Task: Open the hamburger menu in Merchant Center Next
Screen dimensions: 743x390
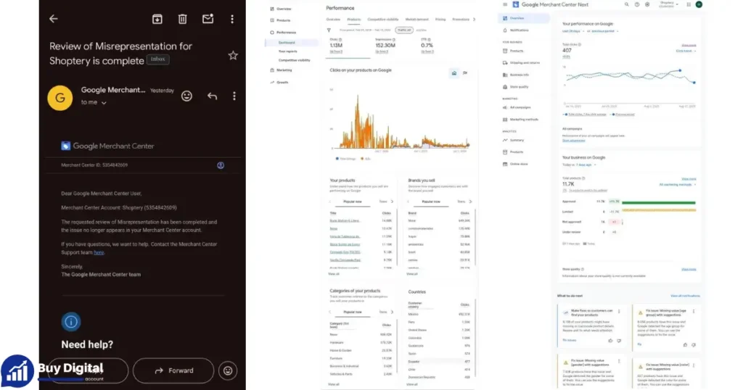Action: coord(505,5)
